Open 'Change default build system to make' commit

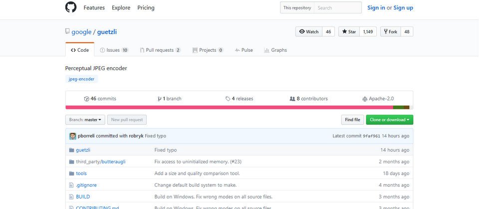point(196,185)
